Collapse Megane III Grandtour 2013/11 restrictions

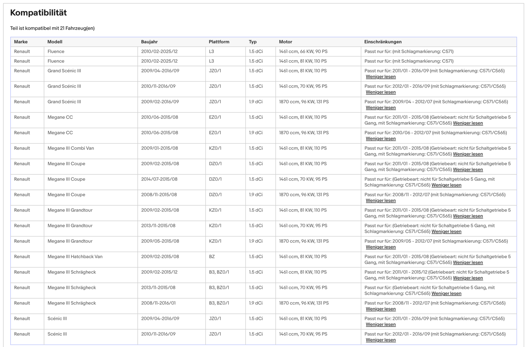point(446,231)
